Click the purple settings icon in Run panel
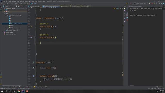 click(x=125, y=11)
